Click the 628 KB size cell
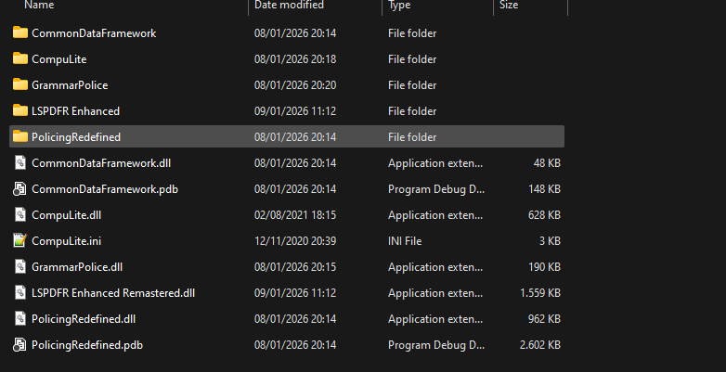This screenshot has height=372, width=726. click(x=544, y=214)
